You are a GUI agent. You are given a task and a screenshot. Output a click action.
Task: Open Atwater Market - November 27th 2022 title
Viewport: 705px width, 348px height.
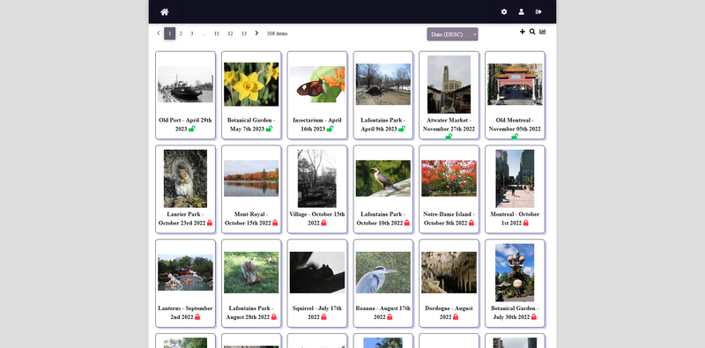pos(449,124)
